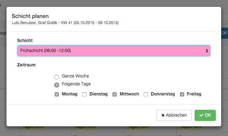
Task: Uncheck the Mittwoch checkbox
Action: click(115, 94)
